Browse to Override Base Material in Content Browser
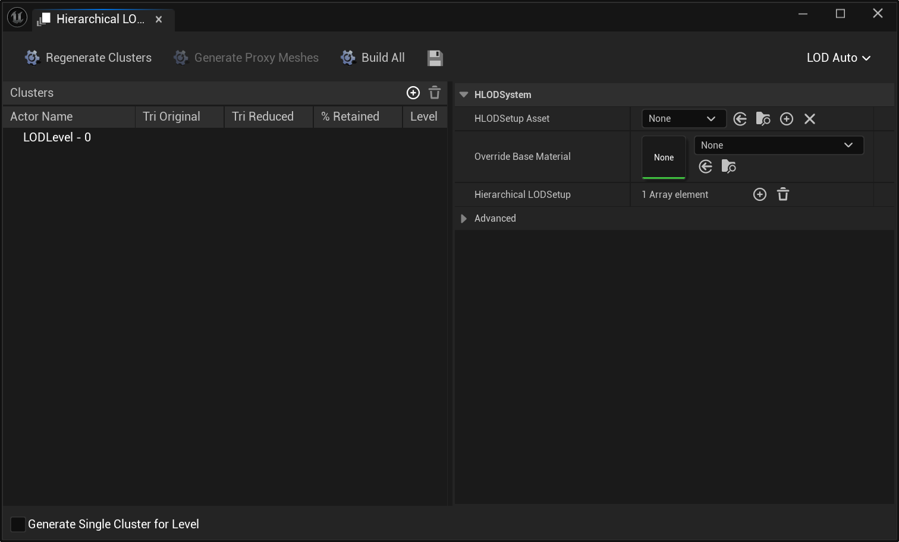The height and width of the screenshot is (542, 899). coord(728,166)
